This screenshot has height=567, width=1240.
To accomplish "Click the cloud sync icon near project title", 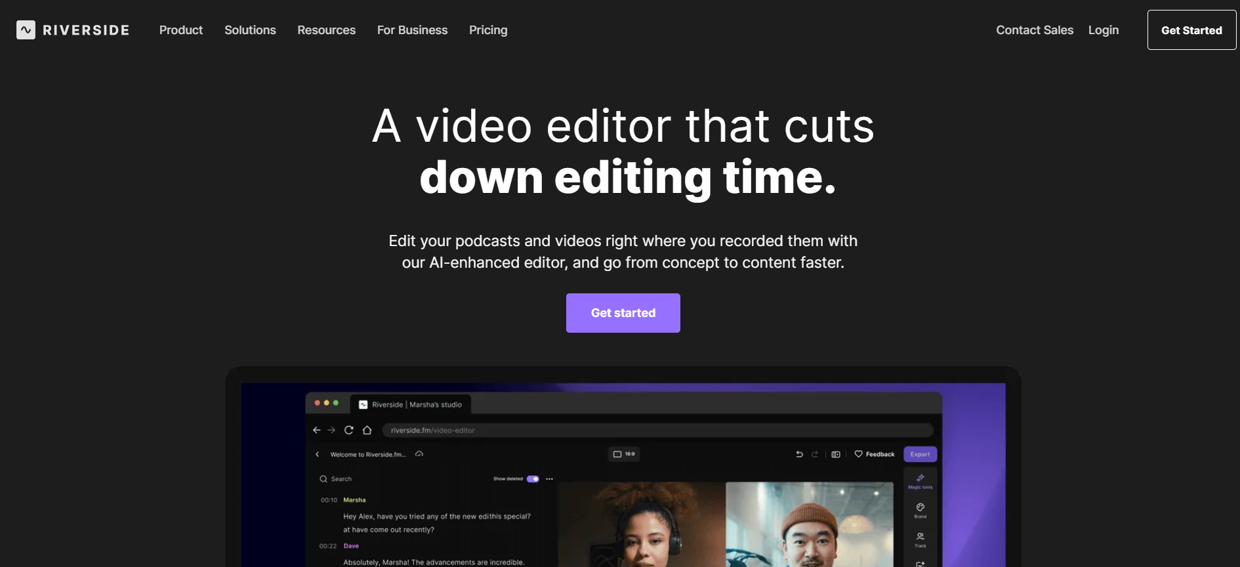I will click(419, 454).
